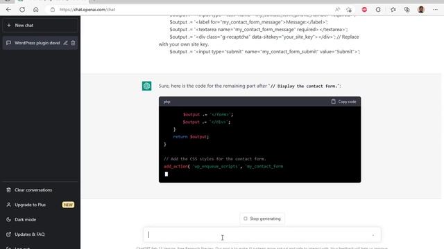The height and width of the screenshot is (249, 444).
Task: Click Copy code on the php block
Action: [x=344, y=102]
